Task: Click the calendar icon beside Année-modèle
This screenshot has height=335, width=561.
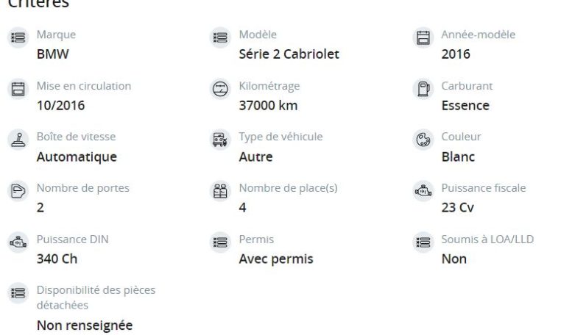Action: (x=423, y=37)
